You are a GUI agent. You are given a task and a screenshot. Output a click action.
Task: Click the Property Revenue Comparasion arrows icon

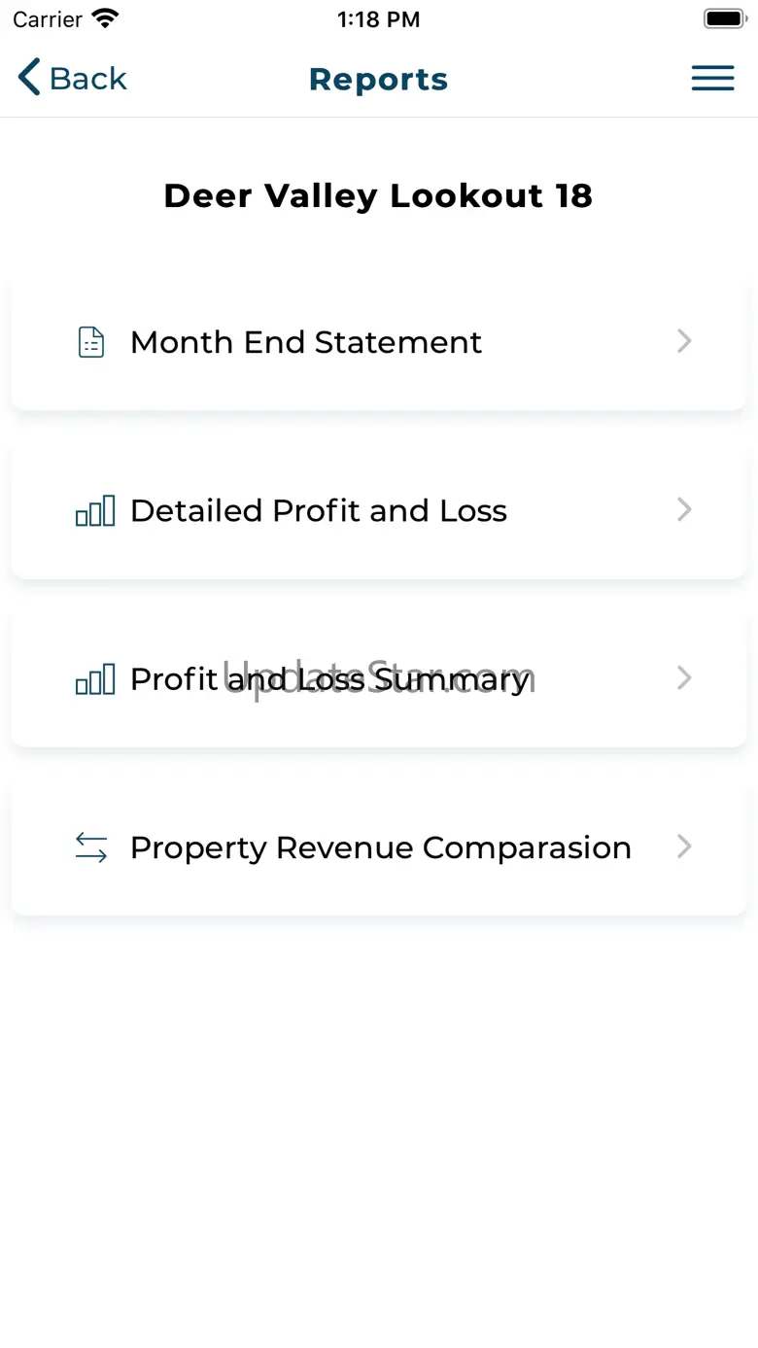coord(91,847)
